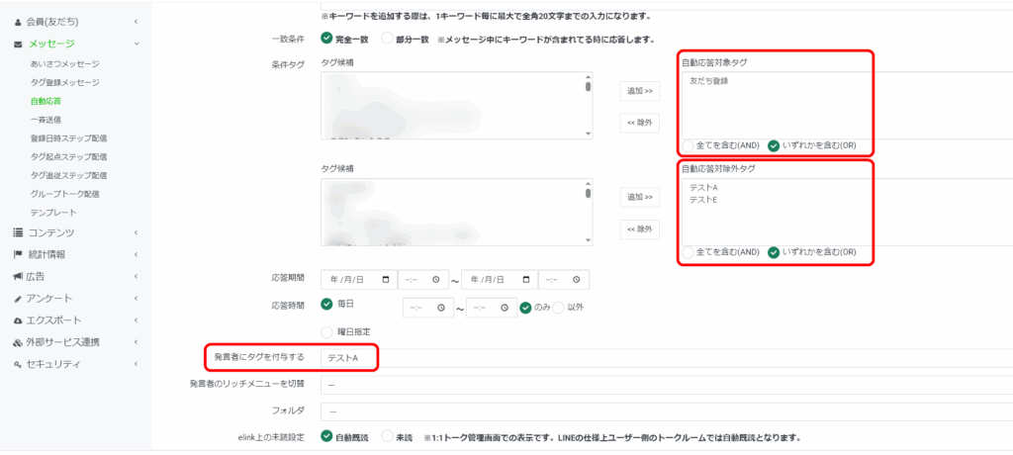Click the flag icon beside 統計情報
The image size is (1013, 455).
click(18, 254)
